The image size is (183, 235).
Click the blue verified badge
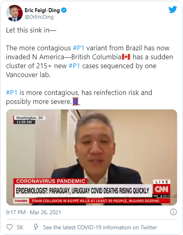pos(64,10)
